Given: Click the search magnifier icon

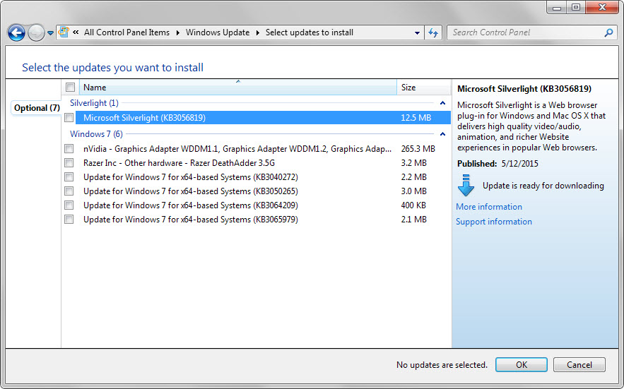Looking at the screenshot, I should (x=608, y=32).
